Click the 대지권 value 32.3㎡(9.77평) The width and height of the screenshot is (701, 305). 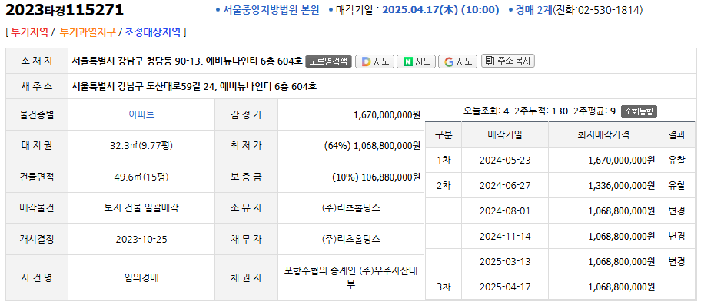[141, 145]
